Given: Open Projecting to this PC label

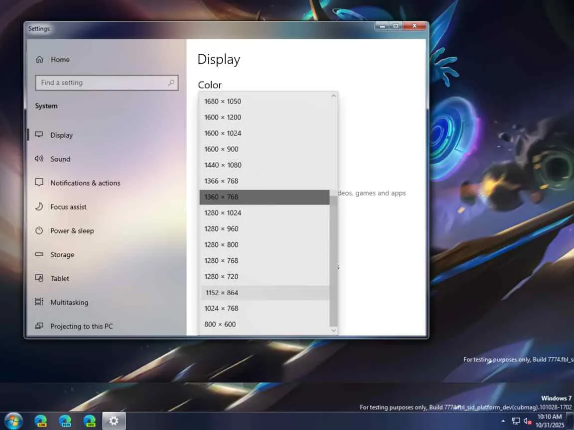Looking at the screenshot, I should coord(82,326).
